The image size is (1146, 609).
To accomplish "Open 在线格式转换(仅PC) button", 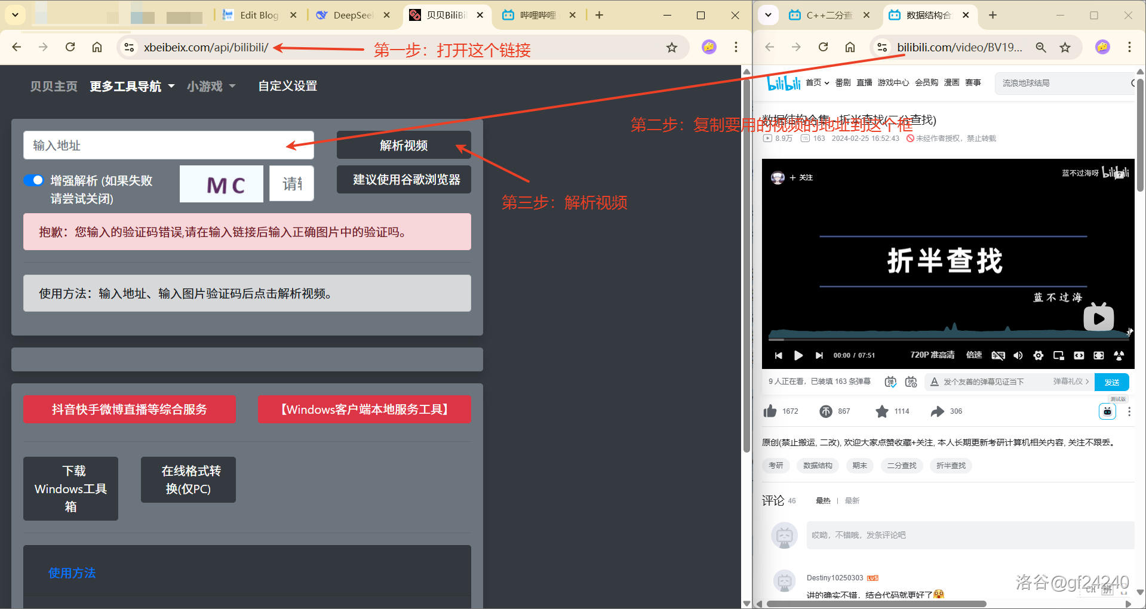I will click(188, 479).
